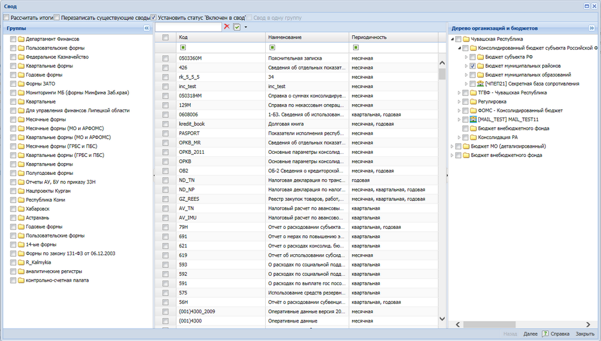The width and height of the screenshot is (601, 341).
Task: Click the Далее button
Action: click(530, 334)
